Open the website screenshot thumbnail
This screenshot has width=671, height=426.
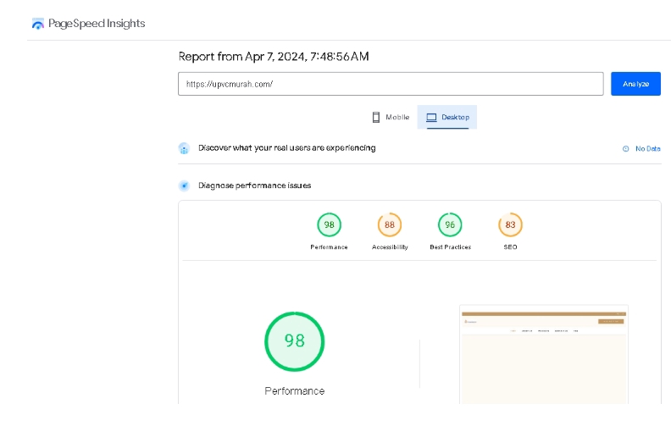click(543, 354)
